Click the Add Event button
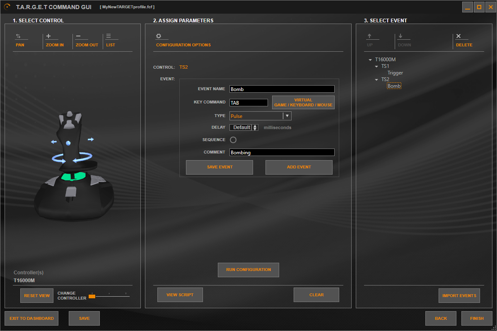The image size is (497, 331). coord(299,167)
